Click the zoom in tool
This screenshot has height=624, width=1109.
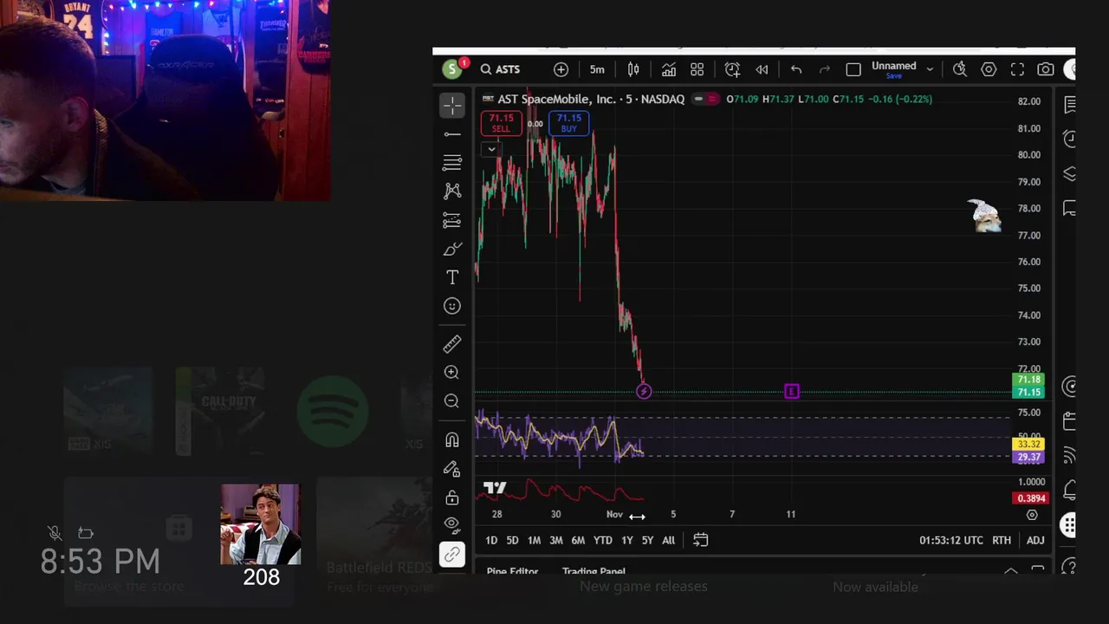click(451, 373)
